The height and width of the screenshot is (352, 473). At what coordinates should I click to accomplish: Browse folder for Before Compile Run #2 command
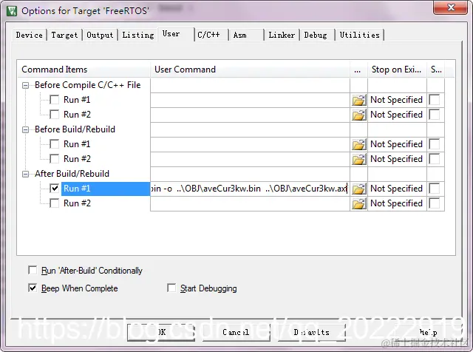pyautogui.click(x=358, y=115)
